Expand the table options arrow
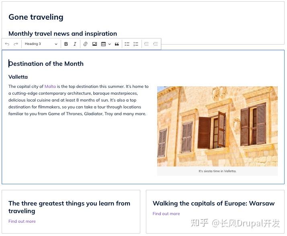This screenshot has width=287, height=236. click(109, 44)
